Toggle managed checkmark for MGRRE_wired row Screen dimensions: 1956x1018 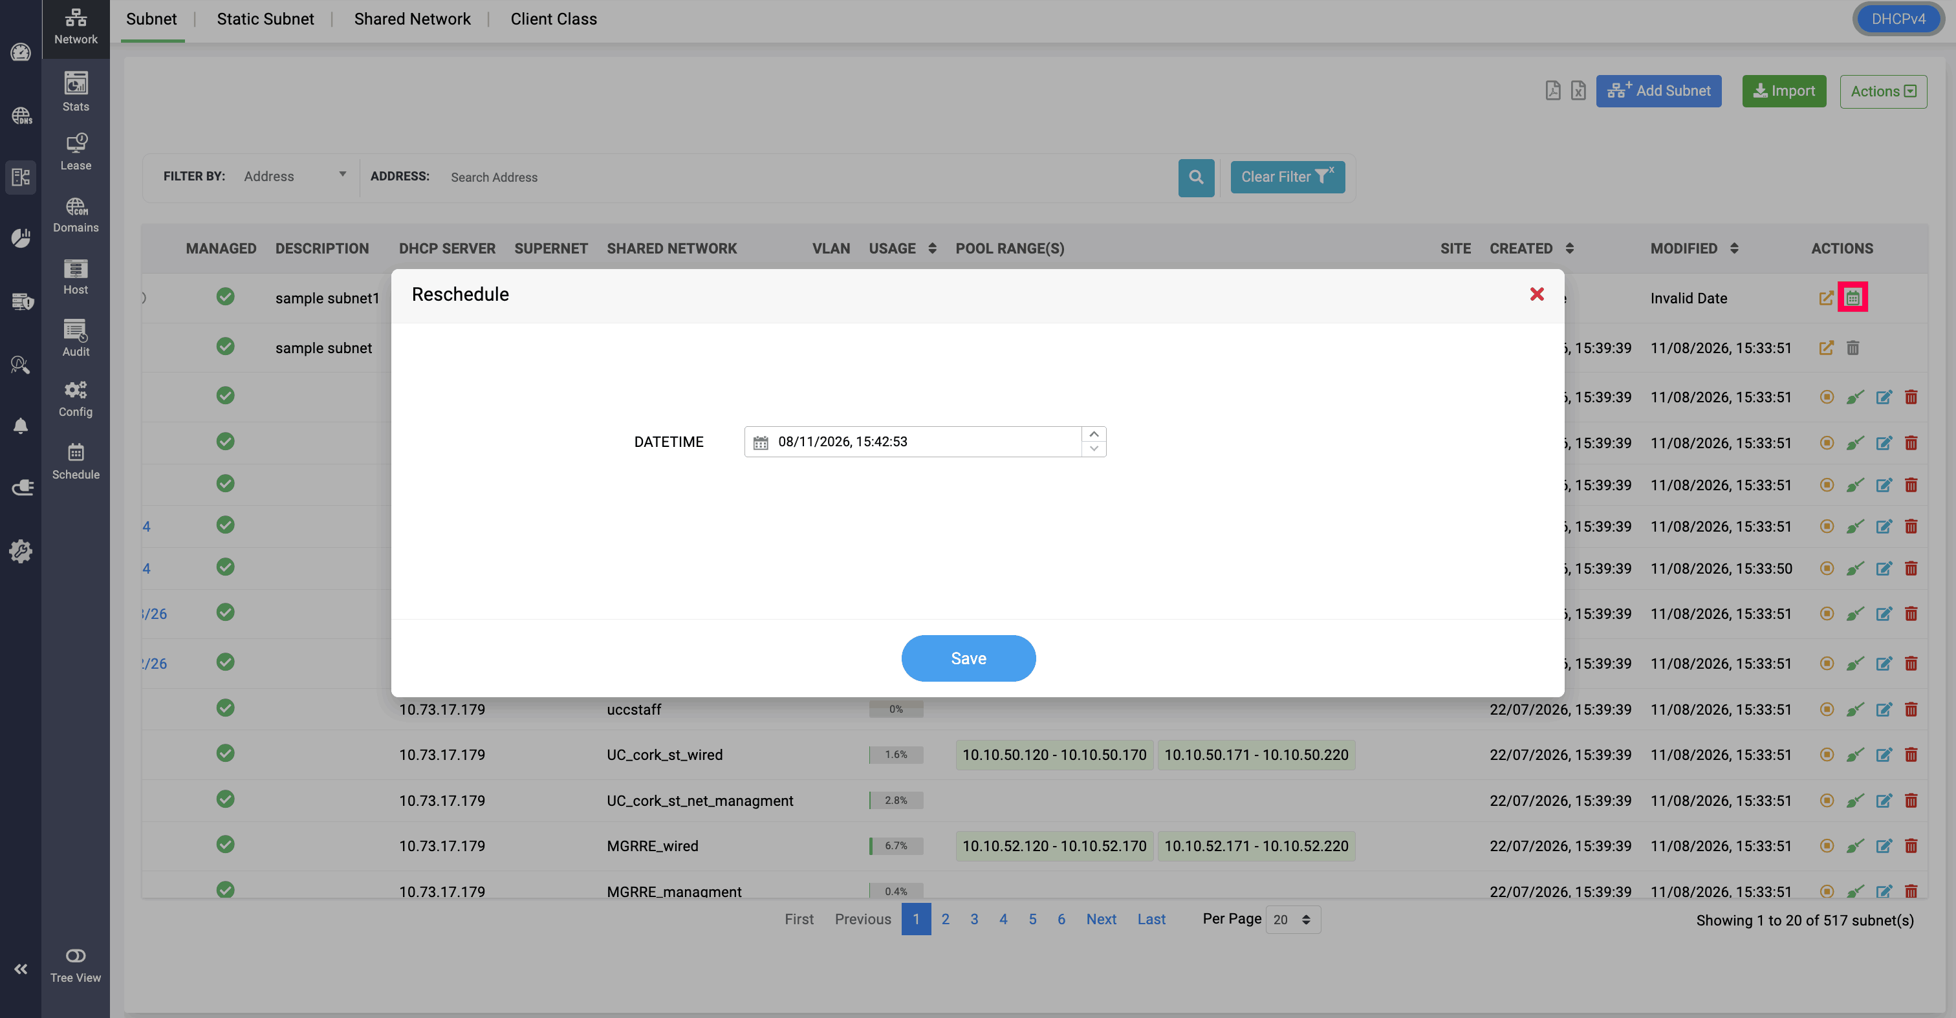click(226, 844)
